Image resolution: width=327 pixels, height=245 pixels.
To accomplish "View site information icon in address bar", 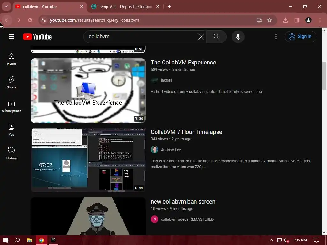I will 44,20.
